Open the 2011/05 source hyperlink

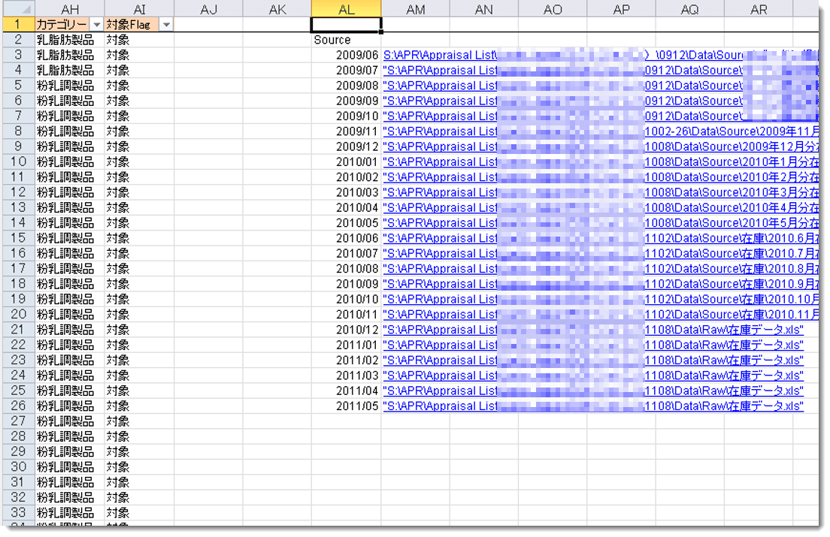(x=593, y=406)
